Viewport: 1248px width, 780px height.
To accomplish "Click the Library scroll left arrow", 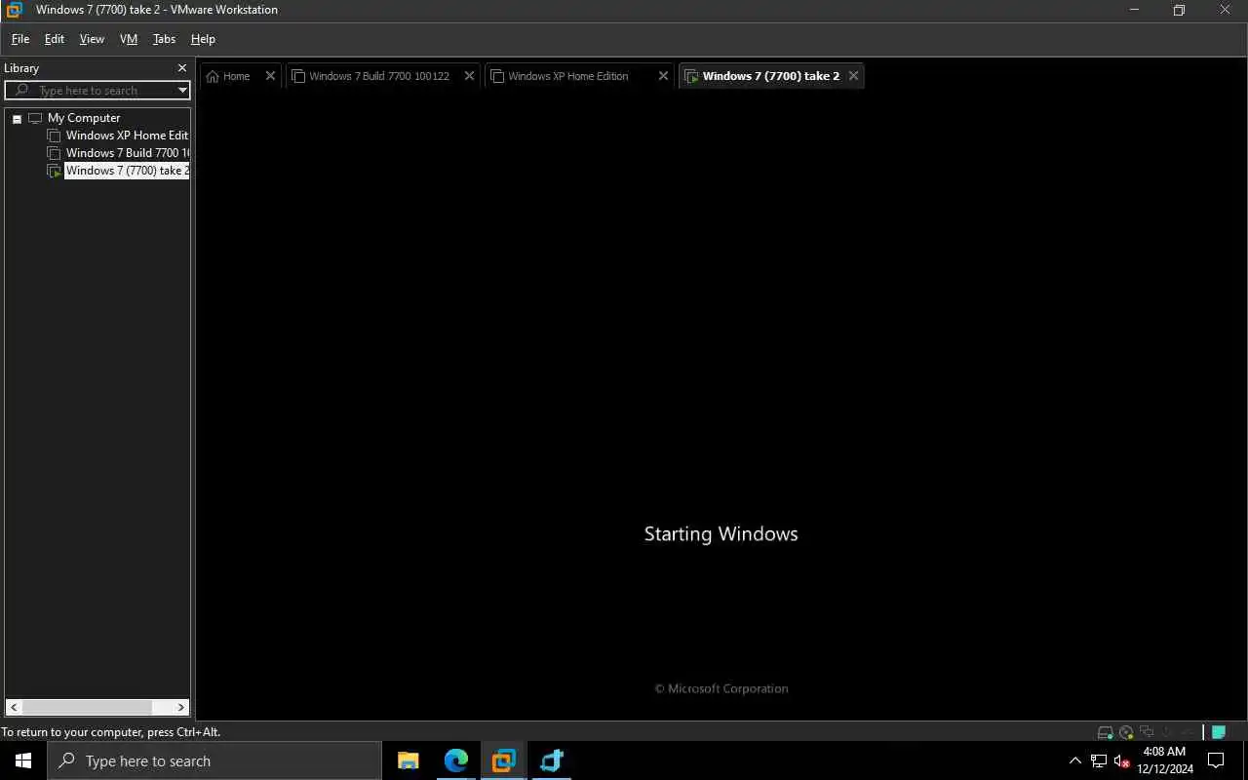I will [x=14, y=708].
